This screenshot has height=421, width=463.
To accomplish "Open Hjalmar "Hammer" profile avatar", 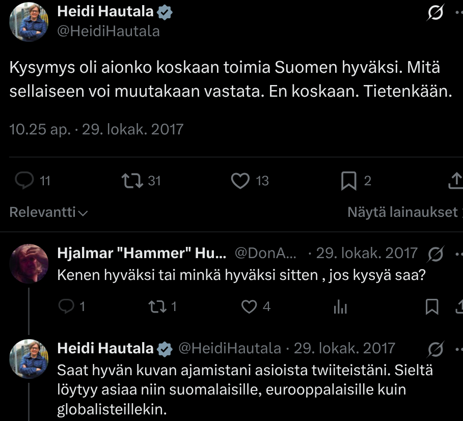I will [x=29, y=263].
